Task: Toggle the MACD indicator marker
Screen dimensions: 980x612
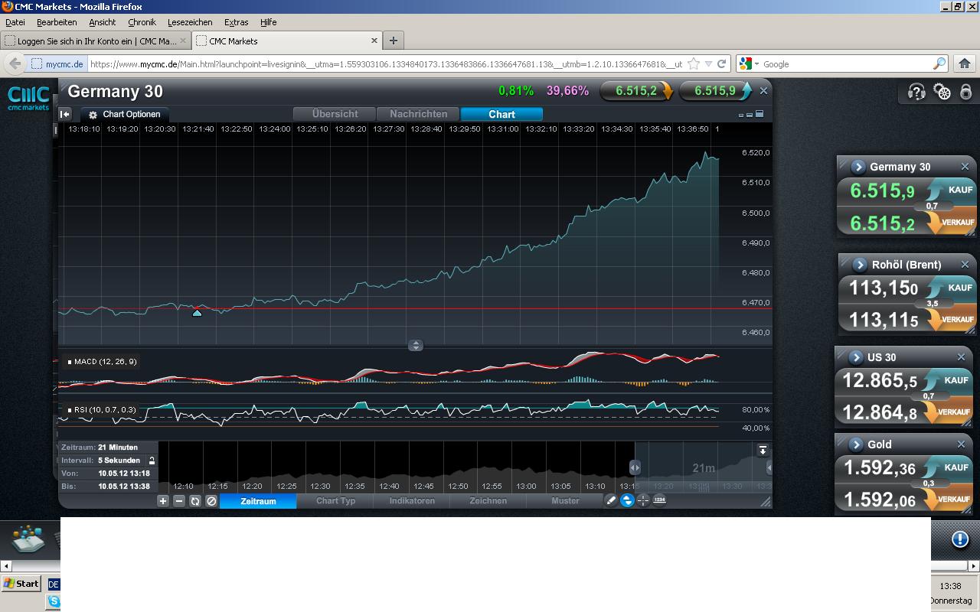Action: (70, 362)
